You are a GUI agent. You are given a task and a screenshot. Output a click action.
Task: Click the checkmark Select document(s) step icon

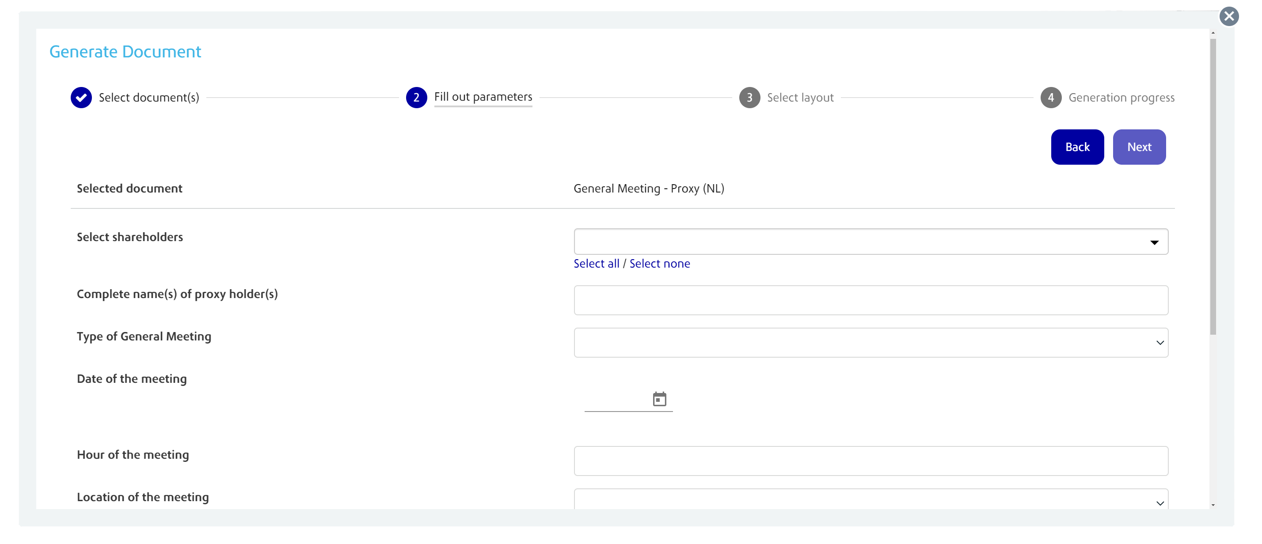(x=81, y=98)
